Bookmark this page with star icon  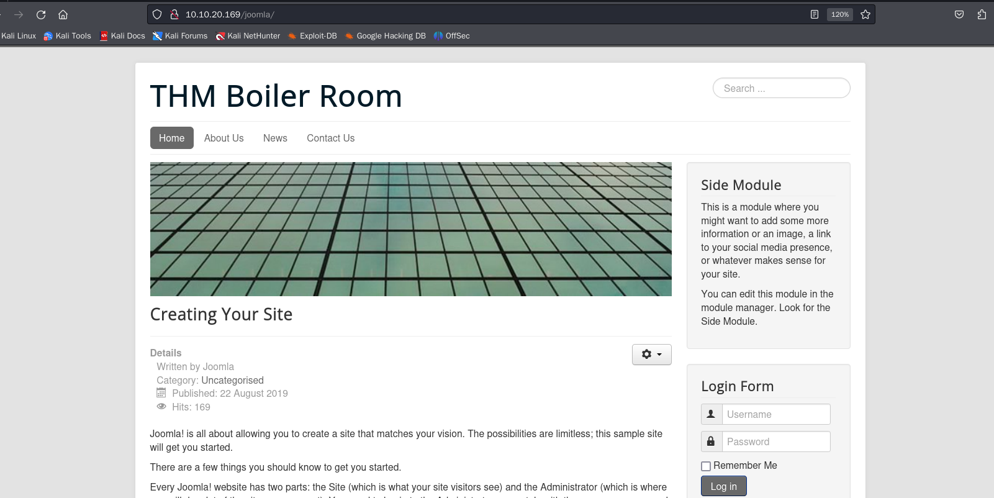865,14
